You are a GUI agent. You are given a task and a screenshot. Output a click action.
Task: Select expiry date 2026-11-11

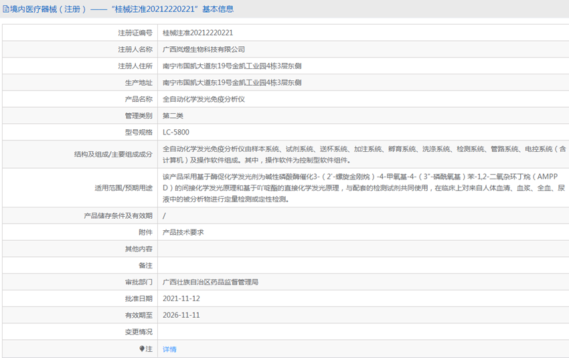coord(181,315)
